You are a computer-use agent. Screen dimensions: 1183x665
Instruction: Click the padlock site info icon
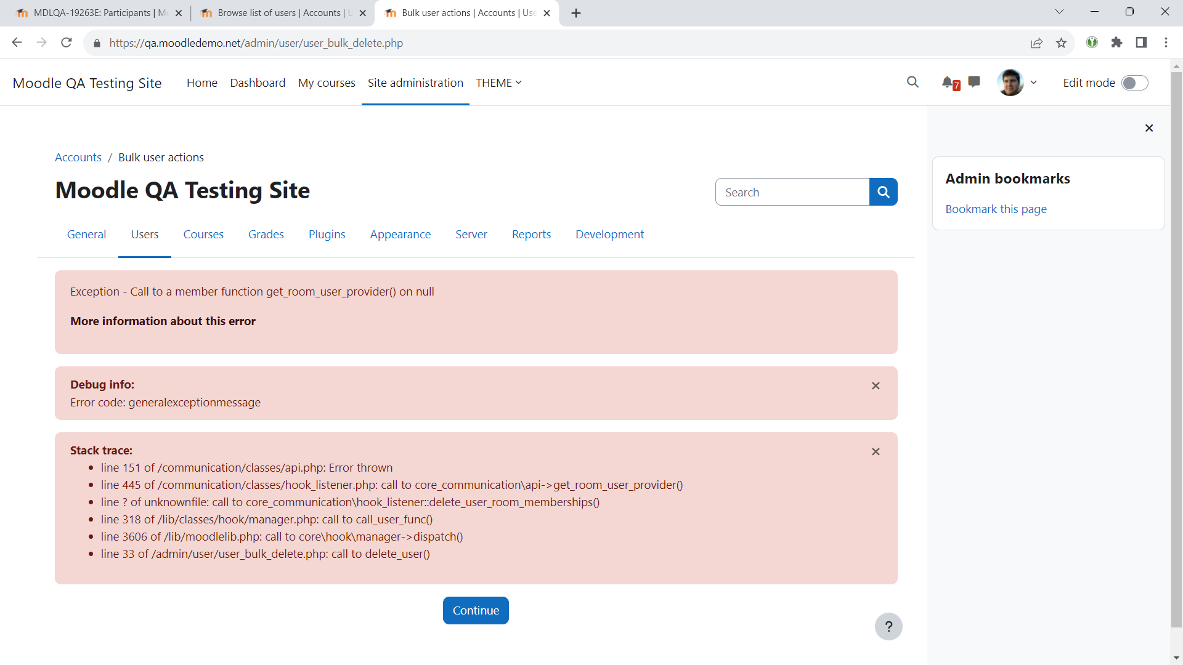coord(97,43)
